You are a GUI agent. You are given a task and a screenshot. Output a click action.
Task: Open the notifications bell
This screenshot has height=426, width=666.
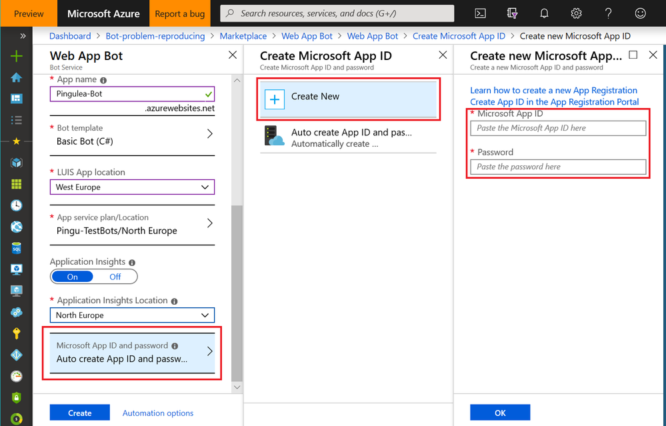pos(544,13)
